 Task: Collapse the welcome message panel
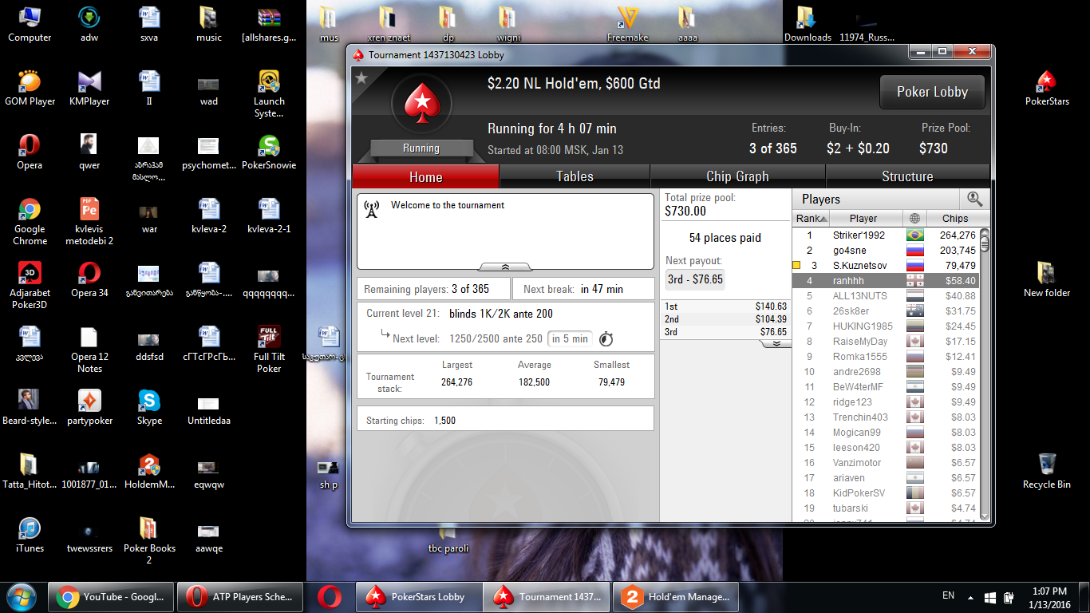point(505,267)
